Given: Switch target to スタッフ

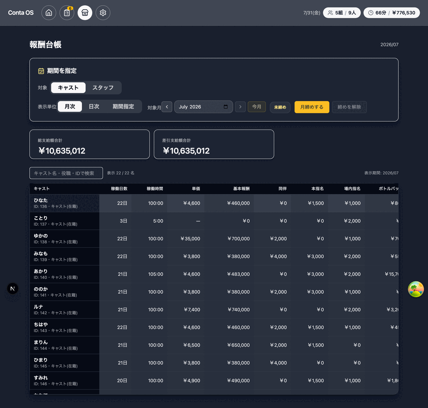Looking at the screenshot, I should pos(103,88).
